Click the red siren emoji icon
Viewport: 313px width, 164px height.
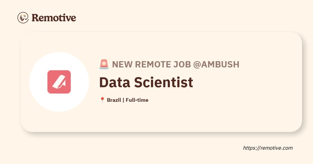pyautogui.click(x=104, y=64)
